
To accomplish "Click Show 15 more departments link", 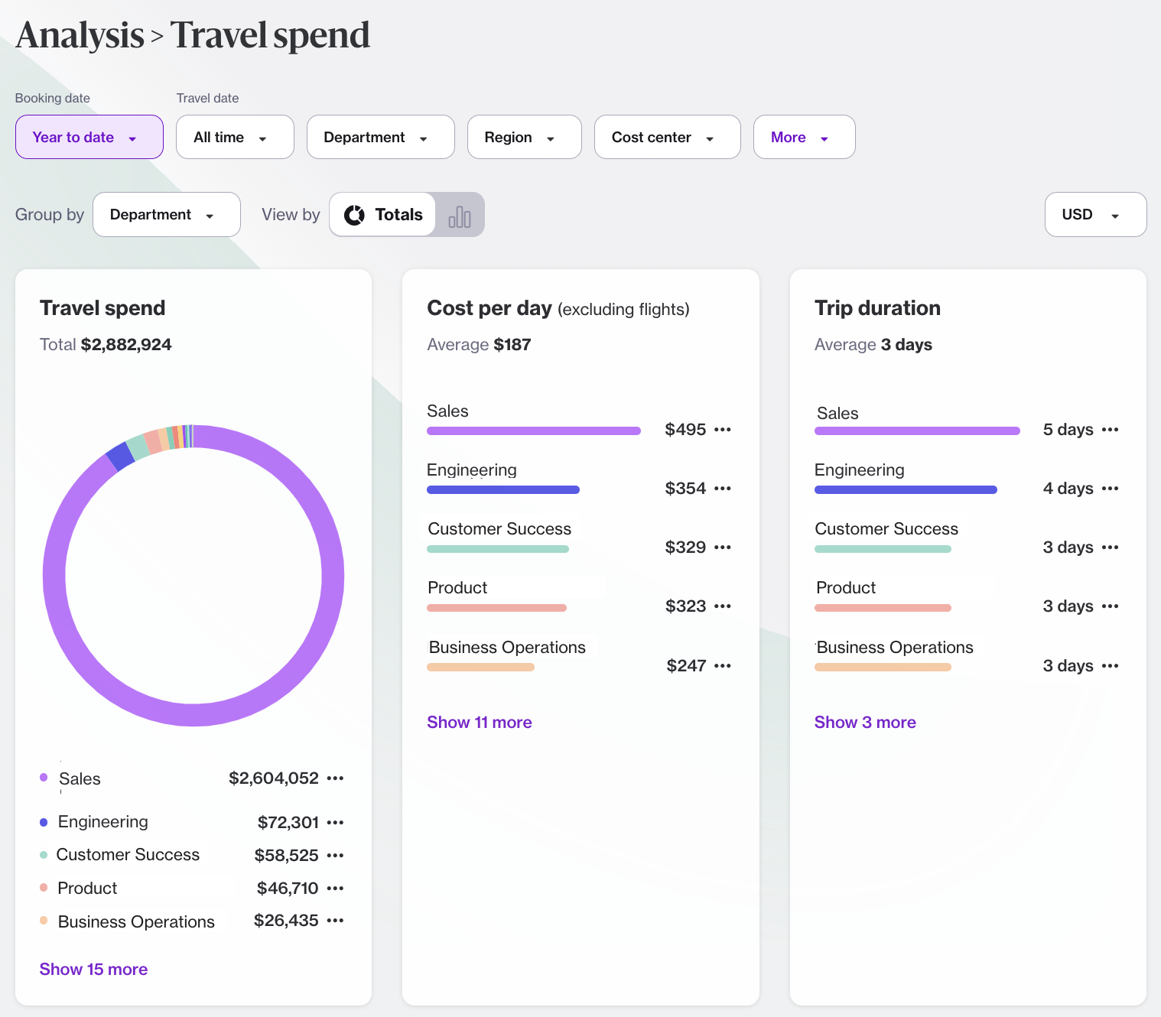I will (x=93, y=970).
